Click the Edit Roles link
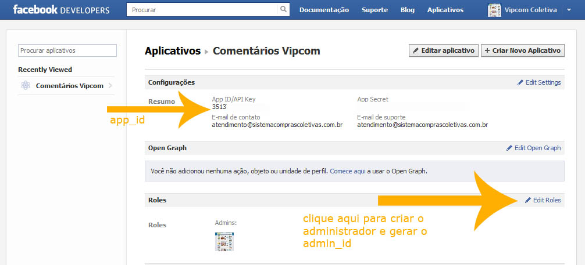Viewport: 585px width, 265px height. click(x=547, y=200)
